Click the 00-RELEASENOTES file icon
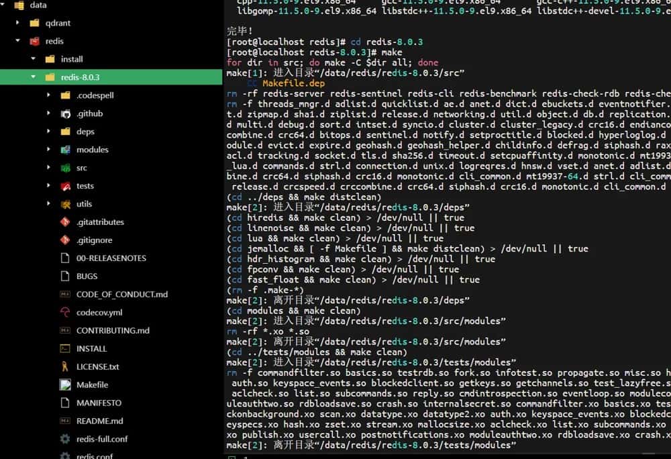671x459 pixels. click(65, 258)
